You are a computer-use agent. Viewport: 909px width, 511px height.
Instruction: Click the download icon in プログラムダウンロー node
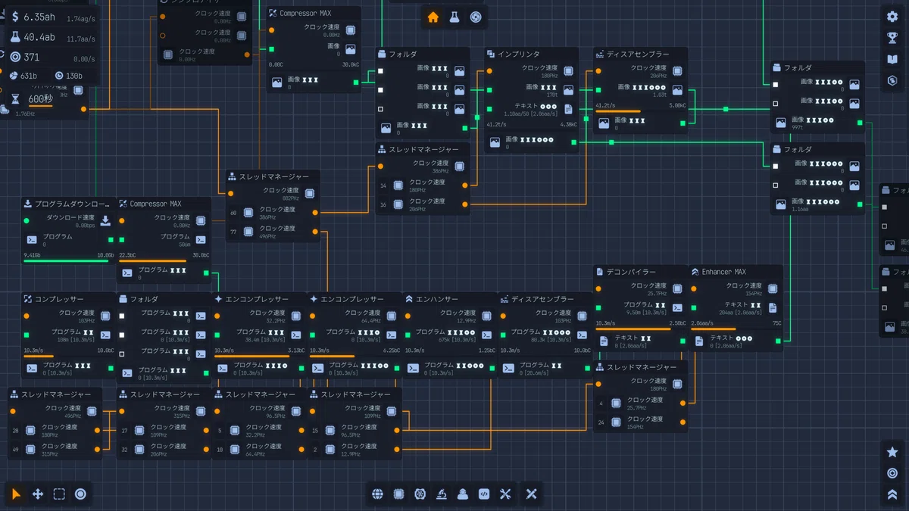click(105, 220)
